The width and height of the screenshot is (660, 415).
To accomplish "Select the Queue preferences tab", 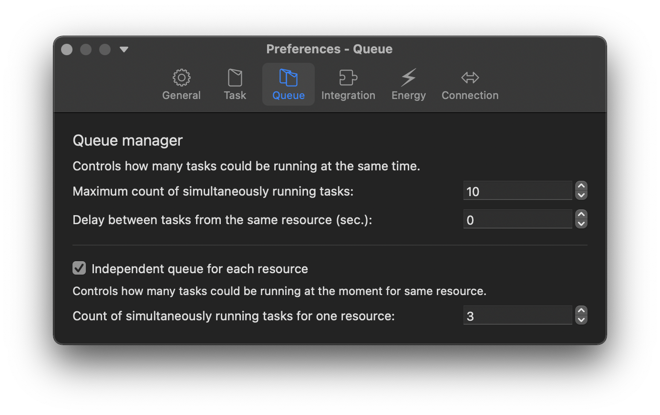I will 288,78.
